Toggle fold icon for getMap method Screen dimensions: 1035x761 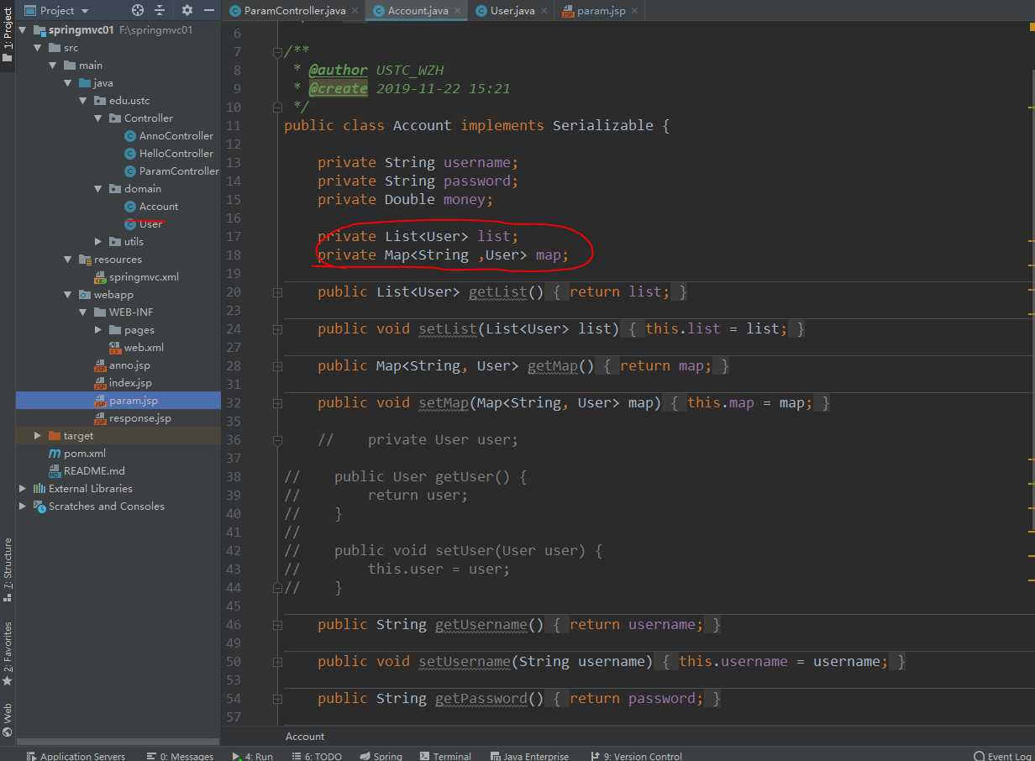(x=277, y=365)
